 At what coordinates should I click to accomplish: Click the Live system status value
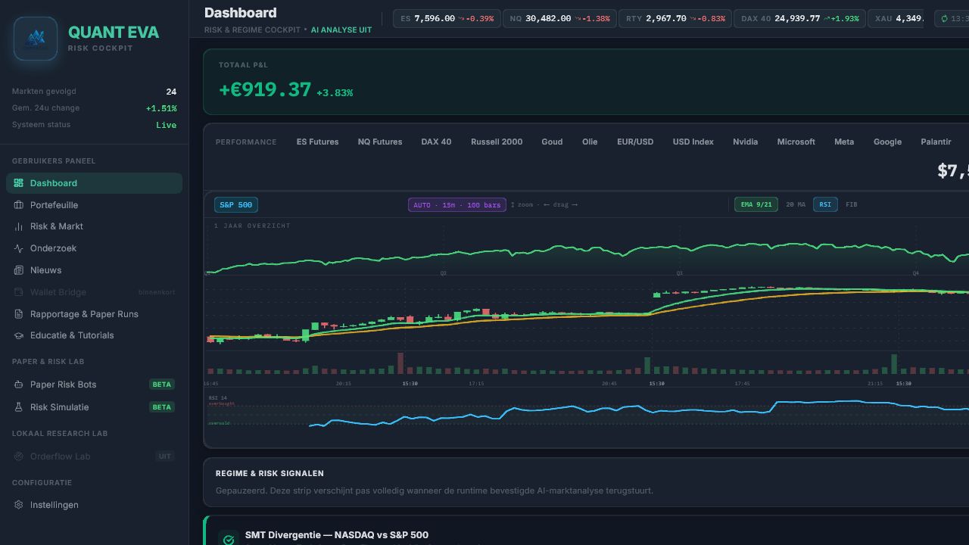(167, 125)
